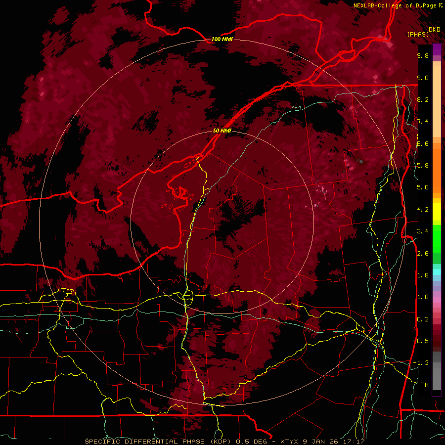Viewport: 445px width, 445px height.
Task: Click the yellow segment of the color bar
Action: tap(437, 212)
